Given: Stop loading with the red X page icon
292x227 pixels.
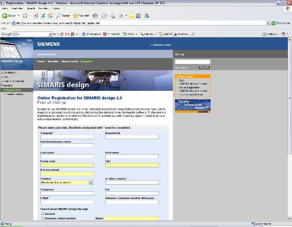Looking at the screenshot, I should 35,16.
